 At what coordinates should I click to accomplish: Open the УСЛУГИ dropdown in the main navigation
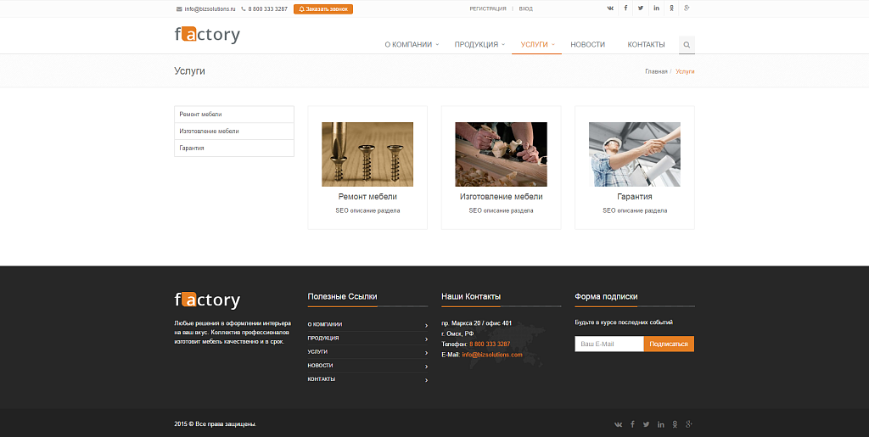pyautogui.click(x=537, y=45)
